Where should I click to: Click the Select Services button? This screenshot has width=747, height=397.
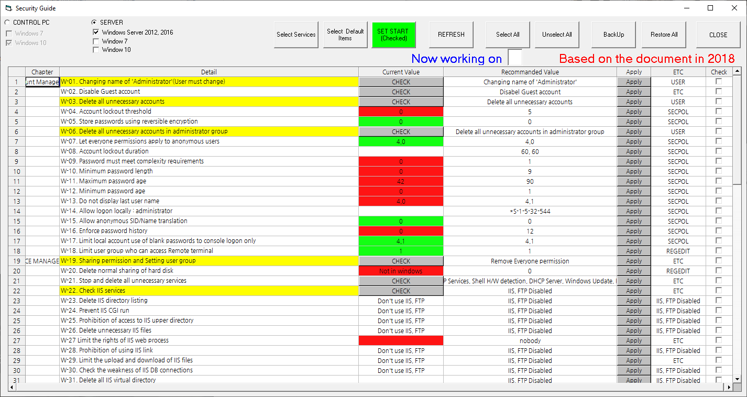pos(296,35)
